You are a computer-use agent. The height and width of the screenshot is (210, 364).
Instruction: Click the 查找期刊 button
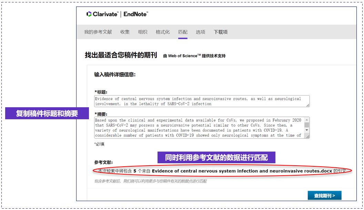click(x=324, y=196)
